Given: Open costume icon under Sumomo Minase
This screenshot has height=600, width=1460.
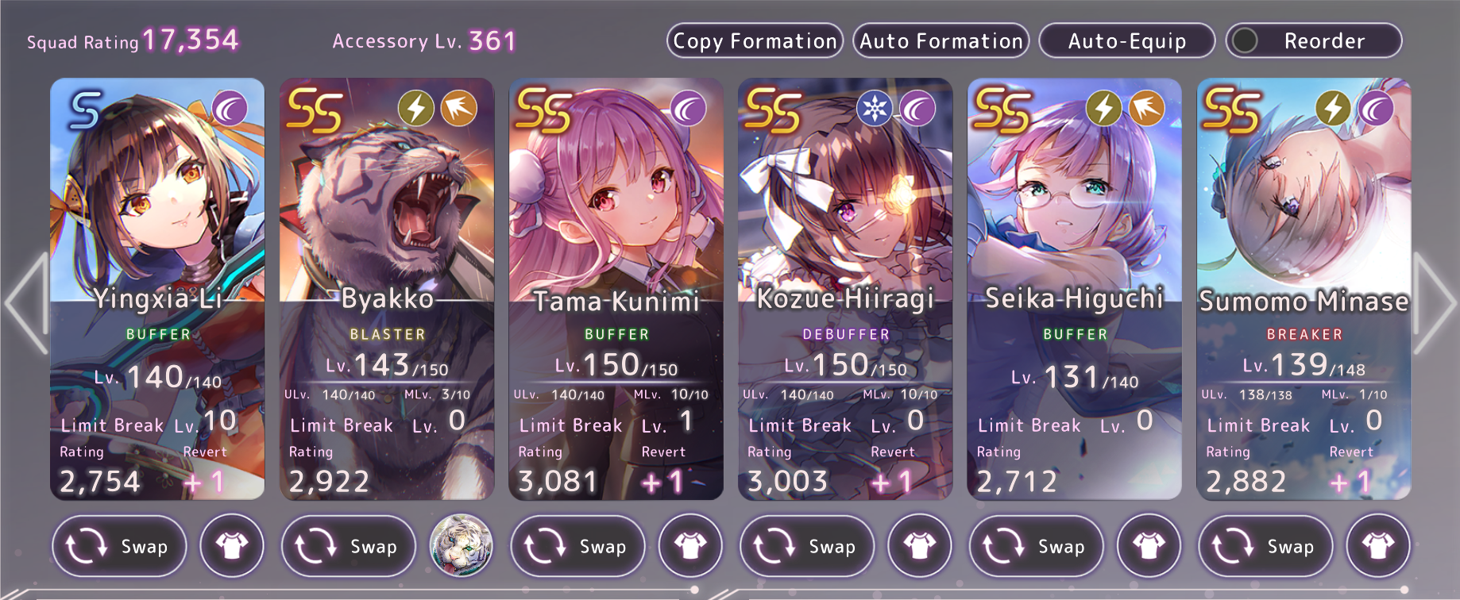Looking at the screenshot, I should [1378, 545].
